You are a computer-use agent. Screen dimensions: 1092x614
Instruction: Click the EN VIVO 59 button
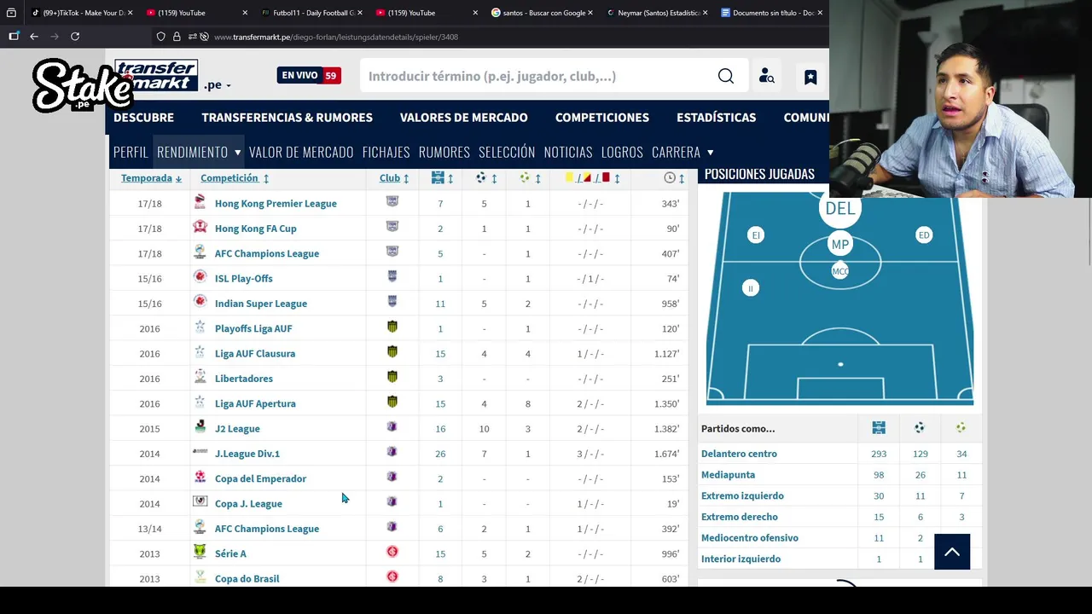coord(309,76)
